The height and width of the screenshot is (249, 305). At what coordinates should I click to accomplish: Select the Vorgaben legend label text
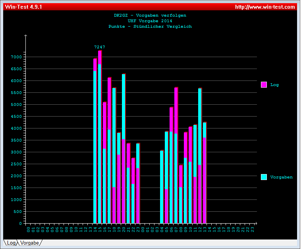(281, 177)
